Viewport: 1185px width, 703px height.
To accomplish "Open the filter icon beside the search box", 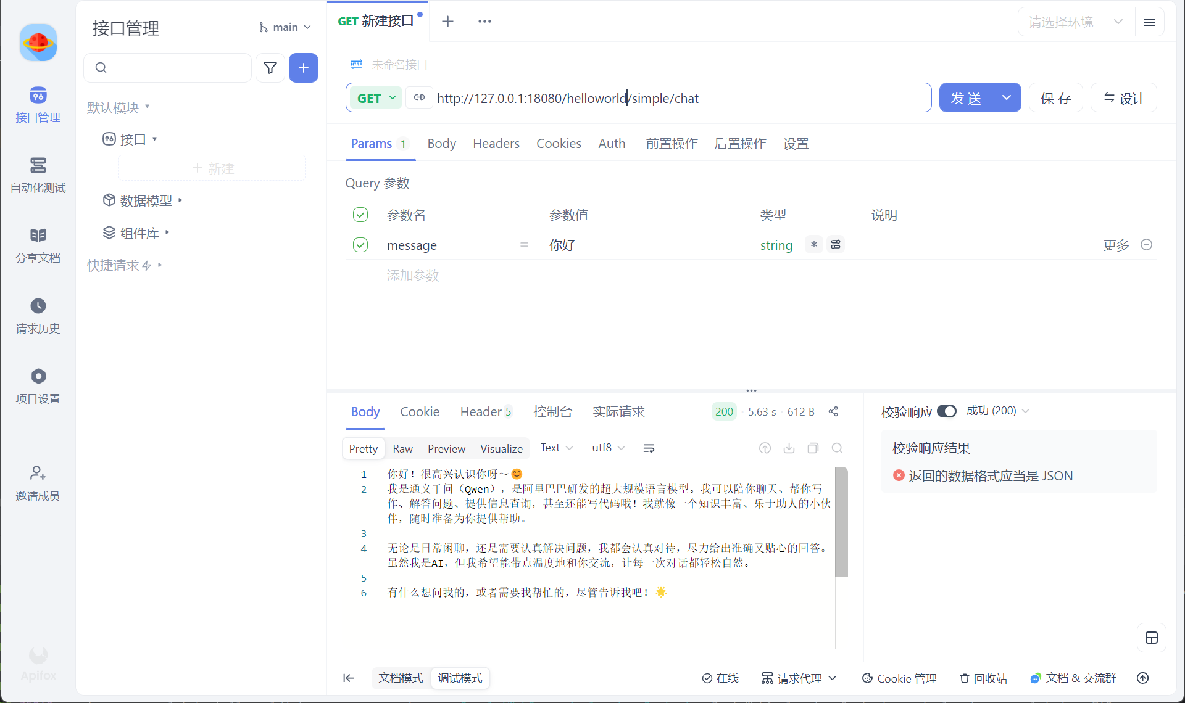I will [x=270, y=68].
